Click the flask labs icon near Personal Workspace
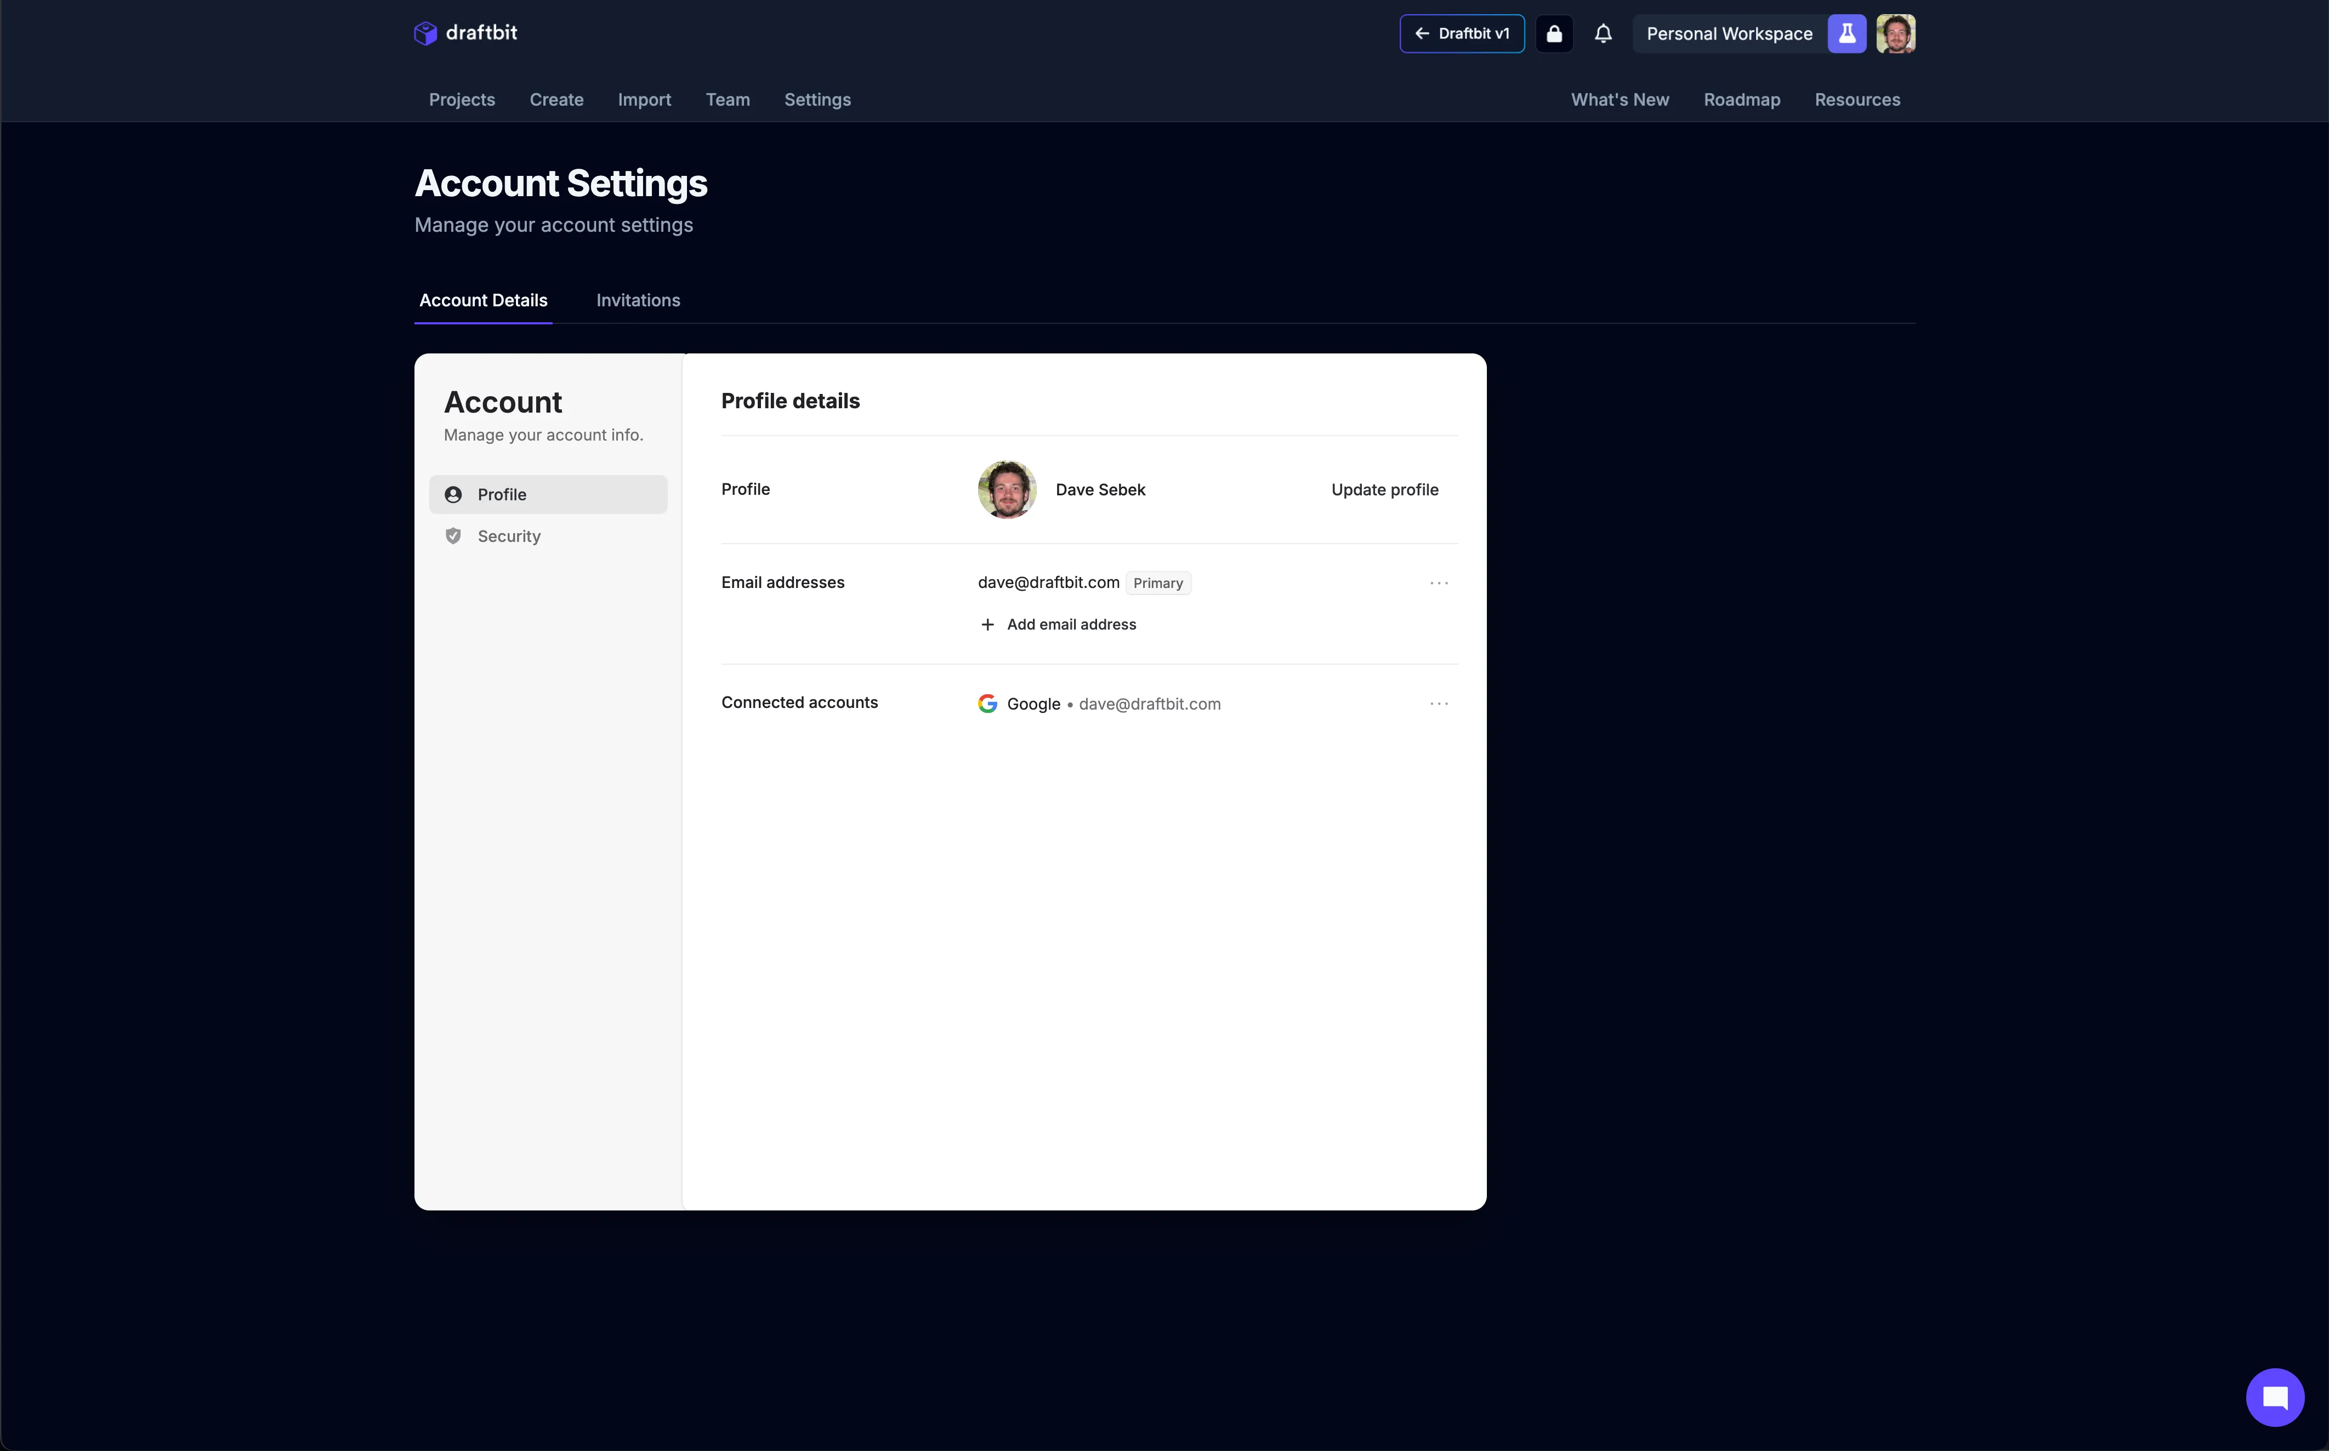Screen dimensions: 2329x1451 point(1847,33)
